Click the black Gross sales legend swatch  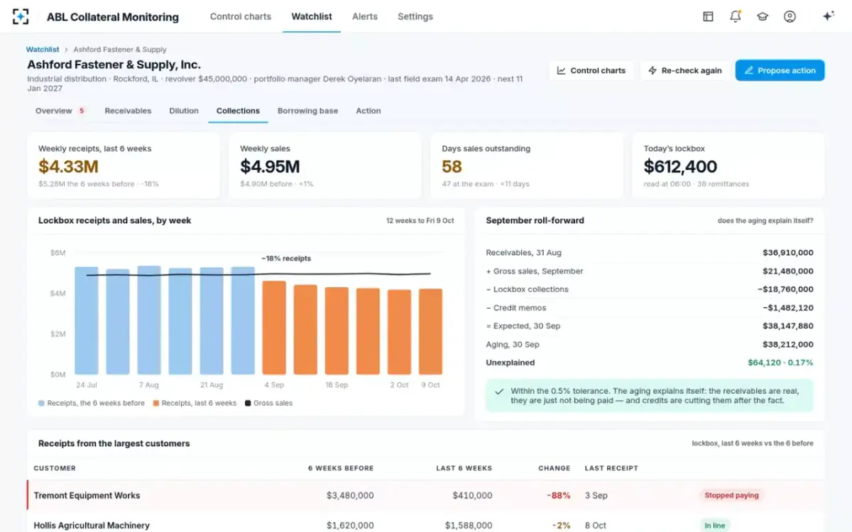click(248, 403)
